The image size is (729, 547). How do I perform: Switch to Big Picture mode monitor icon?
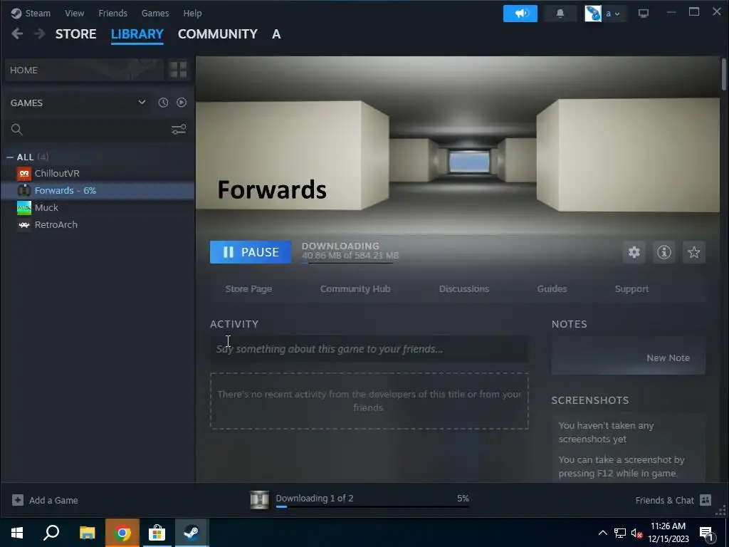[644, 14]
